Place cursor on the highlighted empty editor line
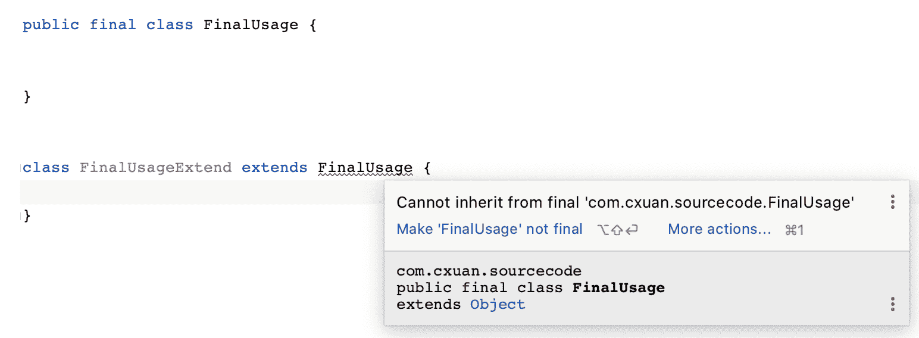The width and height of the screenshot is (919, 338). 179,192
